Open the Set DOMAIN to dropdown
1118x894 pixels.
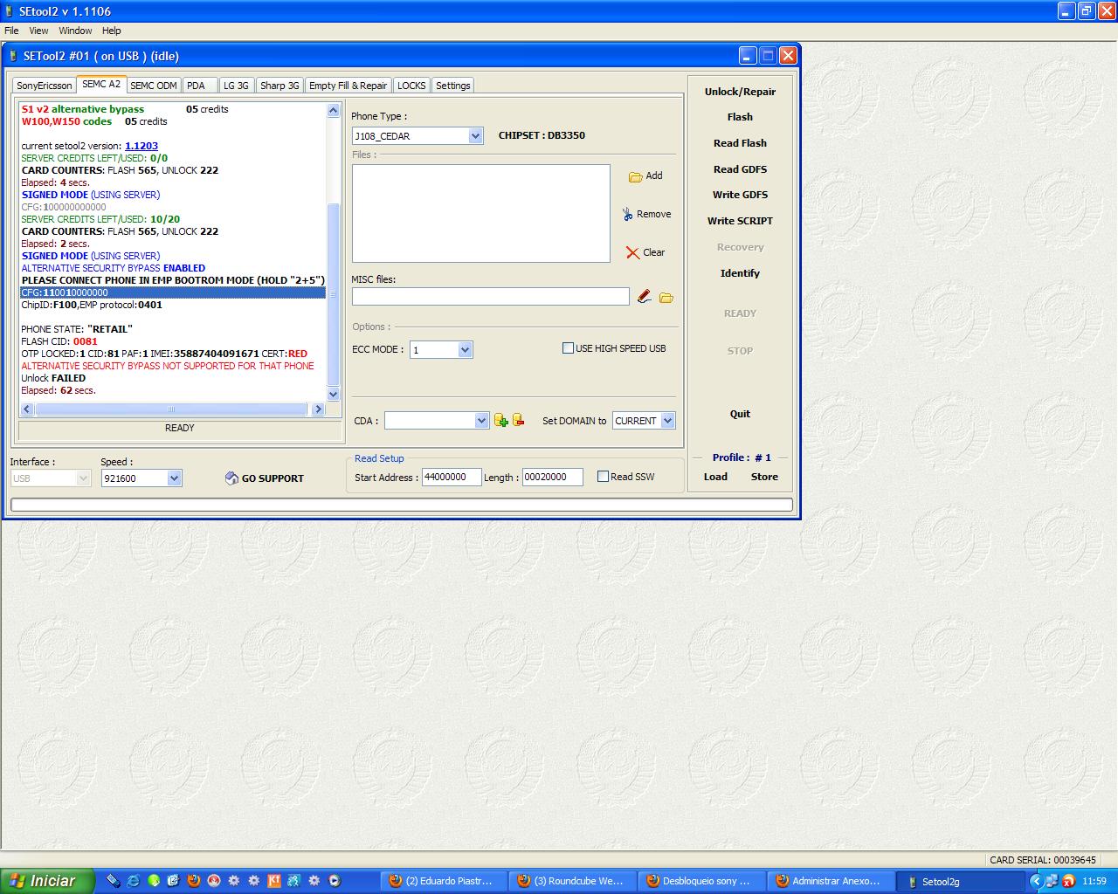pyautogui.click(x=667, y=421)
